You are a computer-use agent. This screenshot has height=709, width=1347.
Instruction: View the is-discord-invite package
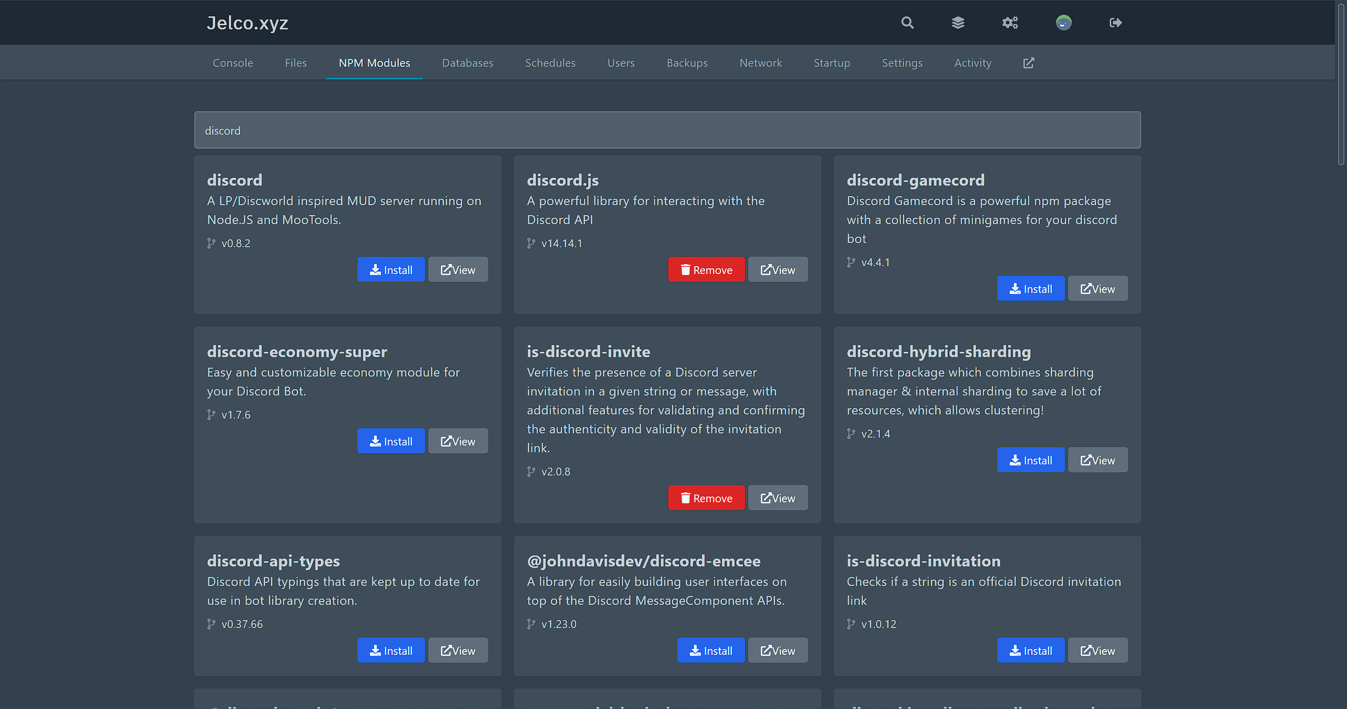(778, 498)
